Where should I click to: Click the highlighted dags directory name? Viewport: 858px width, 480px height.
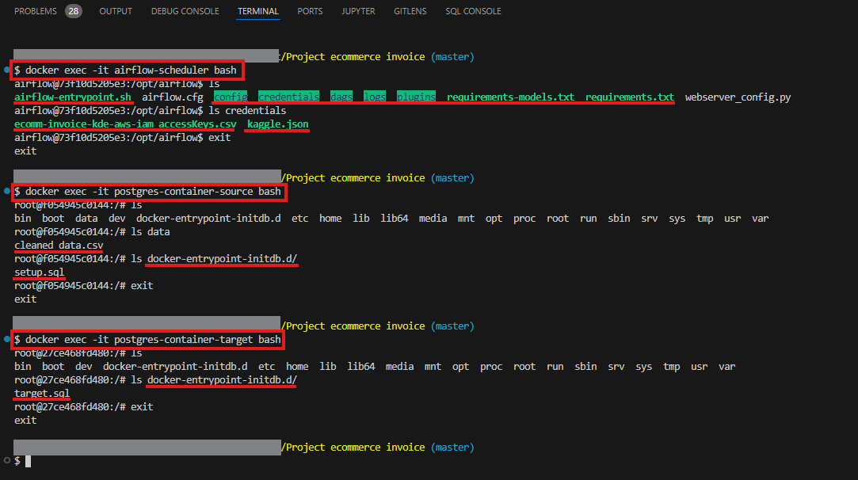[x=341, y=97]
